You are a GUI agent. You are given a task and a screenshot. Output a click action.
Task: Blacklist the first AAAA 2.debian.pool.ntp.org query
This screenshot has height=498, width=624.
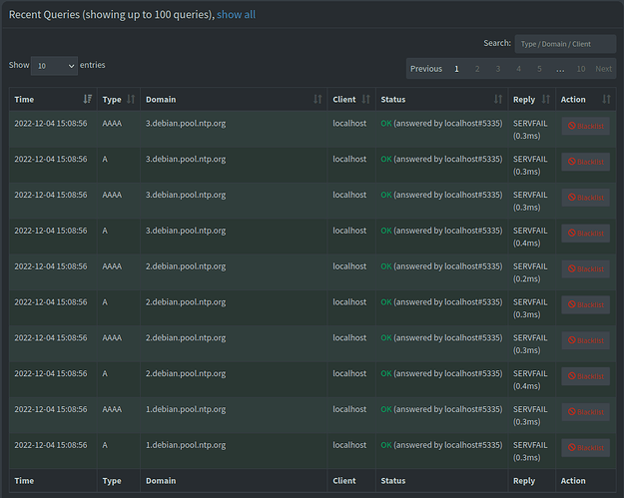coord(585,268)
